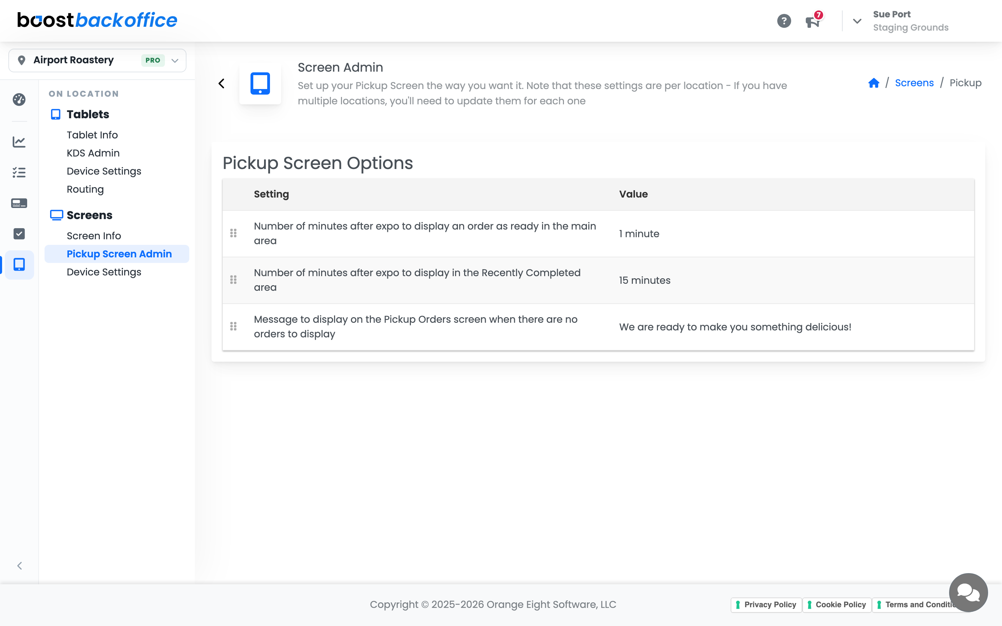Grab drag handle for no-orders message row
1002x626 pixels.
pyautogui.click(x=233, y=326)
